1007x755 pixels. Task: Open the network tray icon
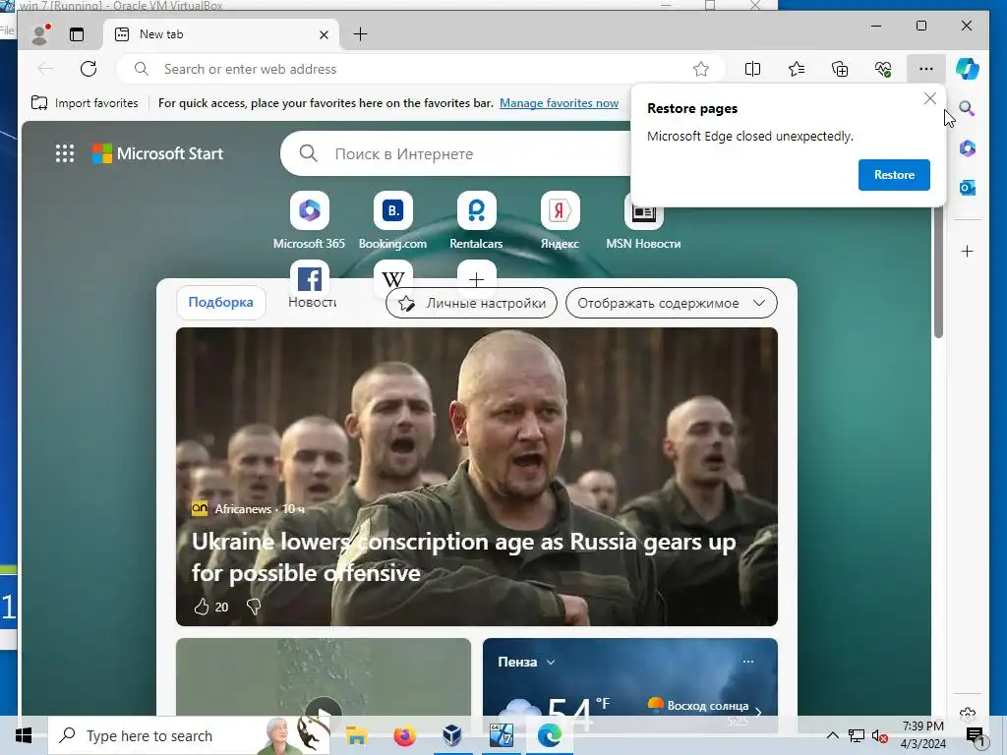(x=857, y=735)
